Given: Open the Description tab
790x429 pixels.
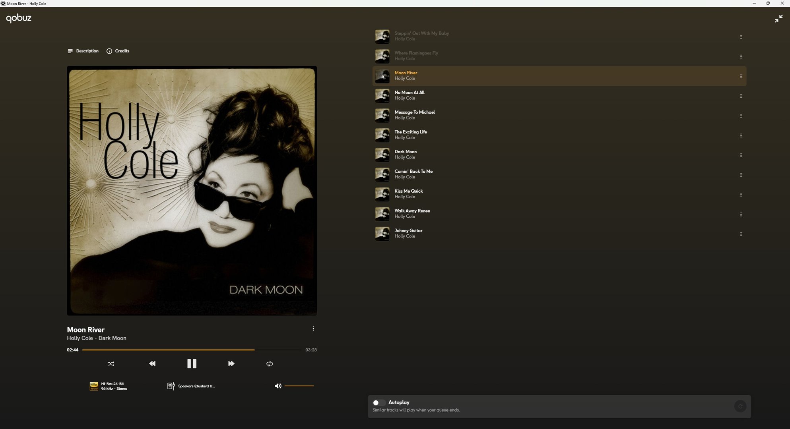Looking at the screenshot, I should (83, 51).
